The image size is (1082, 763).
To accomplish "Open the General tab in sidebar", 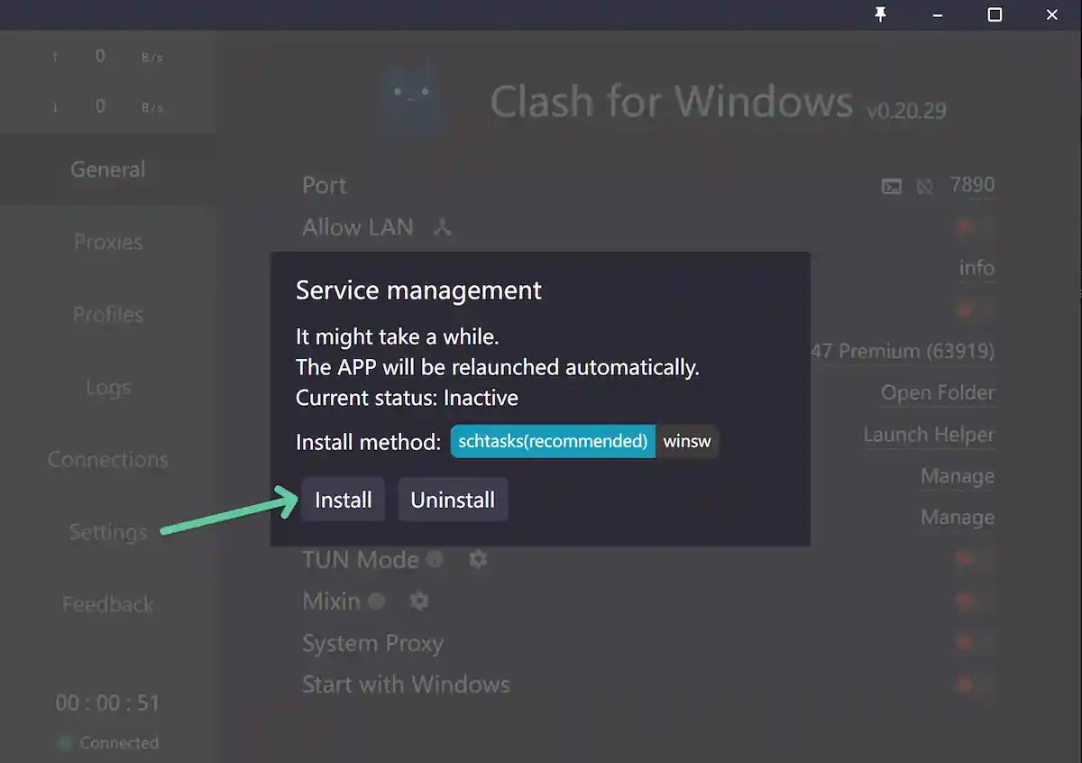I will click(x=108, y=170).
